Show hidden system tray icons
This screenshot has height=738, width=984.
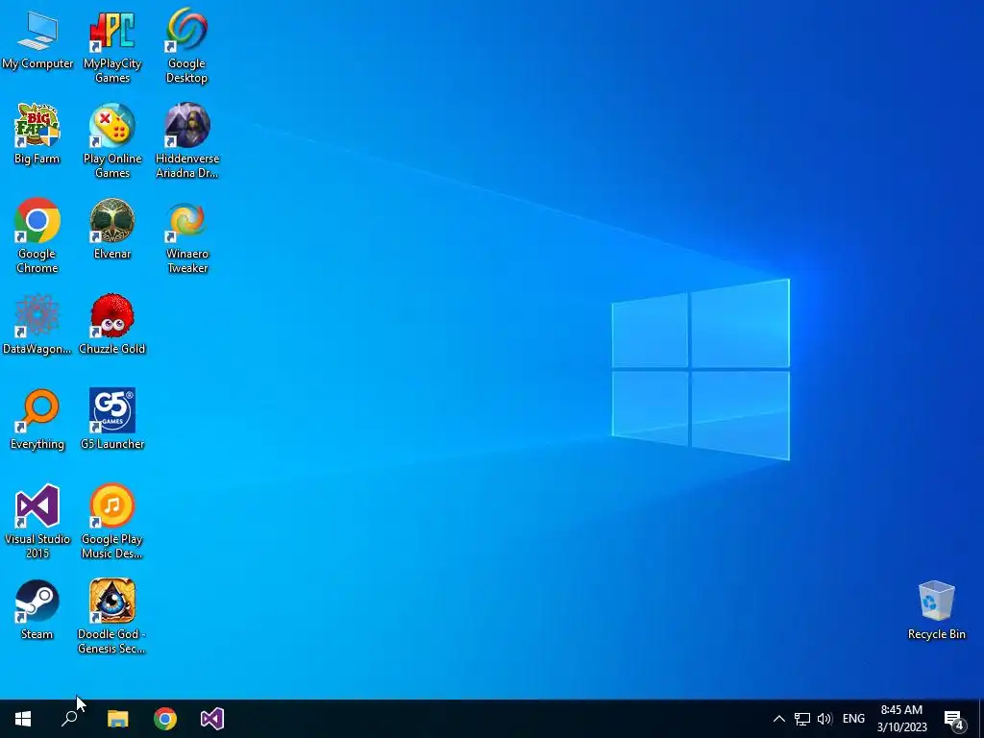click(778, 719)
